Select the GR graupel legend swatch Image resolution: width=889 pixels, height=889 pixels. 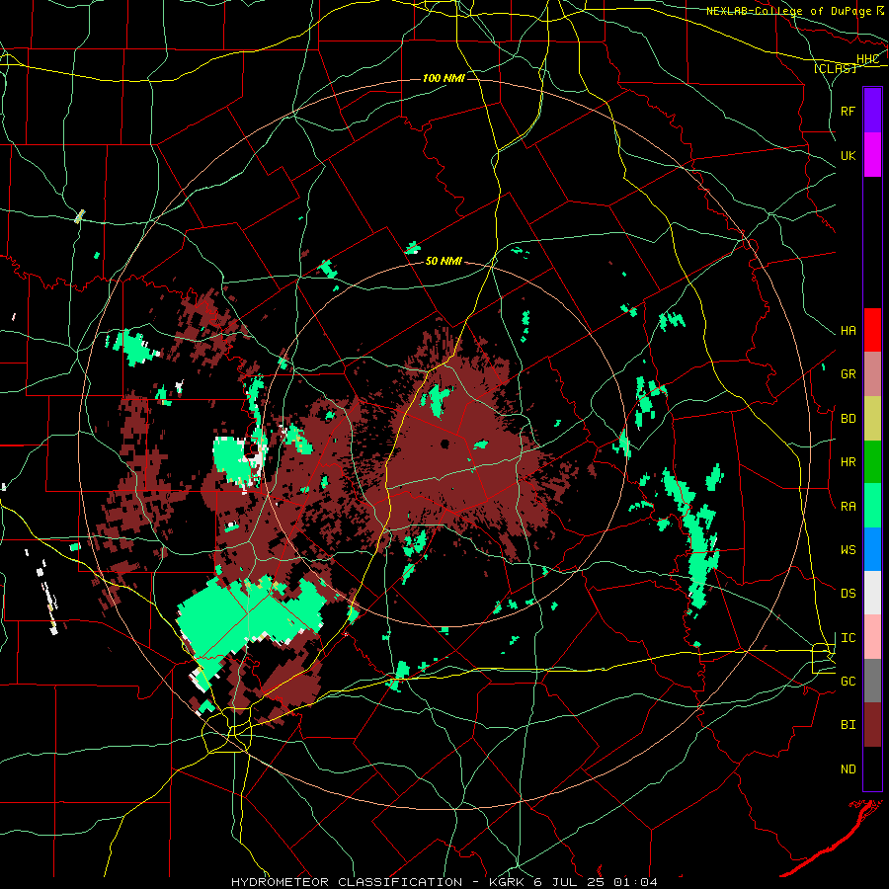coord(872,374)
